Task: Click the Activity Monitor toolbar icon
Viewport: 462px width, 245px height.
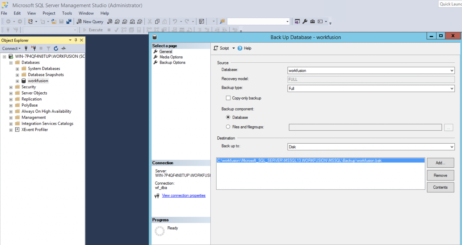Action: click(202, 22)
